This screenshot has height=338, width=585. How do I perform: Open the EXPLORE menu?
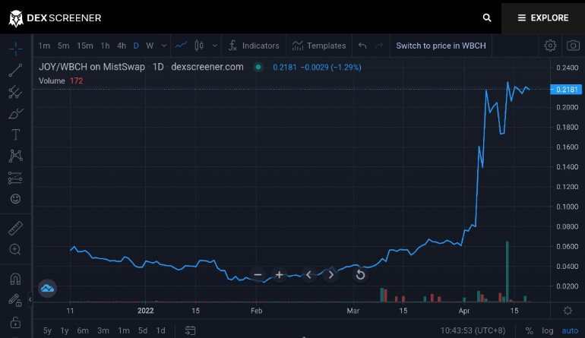coord(543,18)
